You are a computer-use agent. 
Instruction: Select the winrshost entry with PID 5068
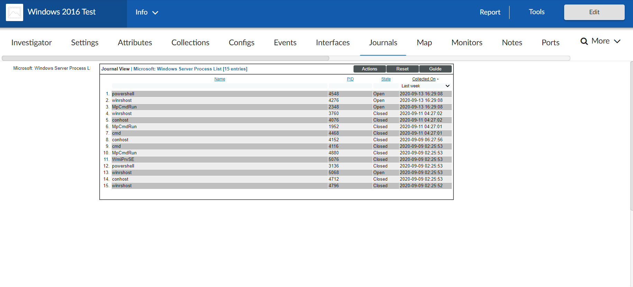(x=282, y=173)
